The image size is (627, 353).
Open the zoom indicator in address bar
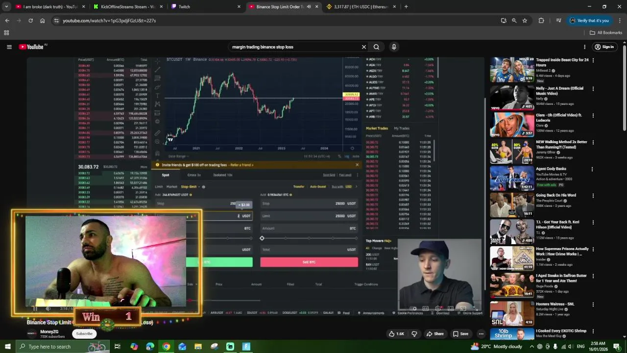(514, 21)
